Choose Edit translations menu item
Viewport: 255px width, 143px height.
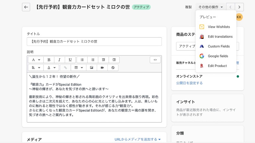tap(220, 37)
